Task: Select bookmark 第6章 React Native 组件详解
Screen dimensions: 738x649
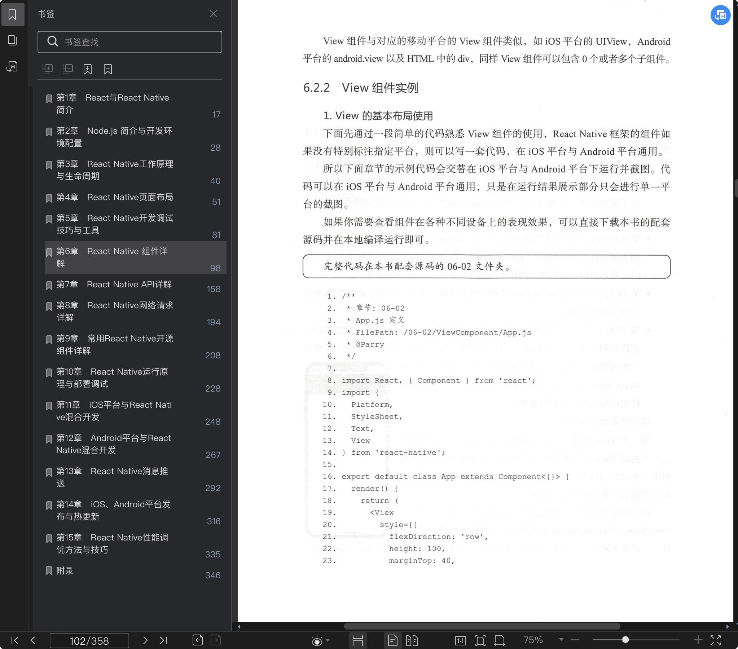Action: point(135,257)
